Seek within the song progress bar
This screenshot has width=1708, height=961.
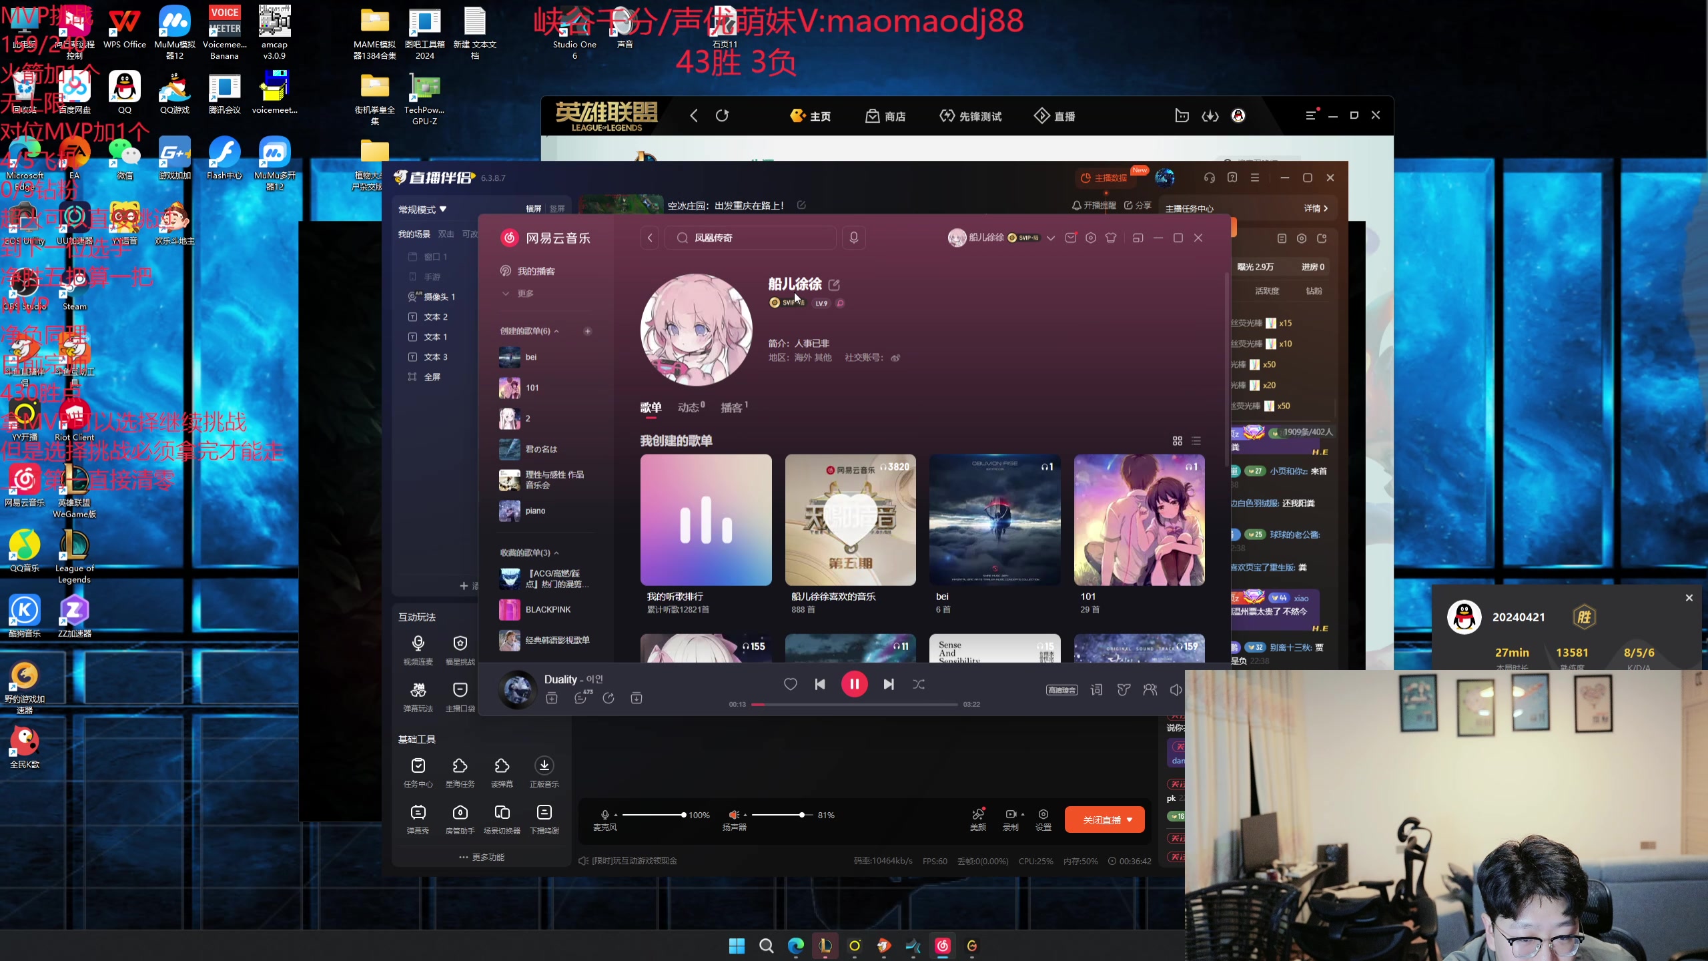[855, 704]
